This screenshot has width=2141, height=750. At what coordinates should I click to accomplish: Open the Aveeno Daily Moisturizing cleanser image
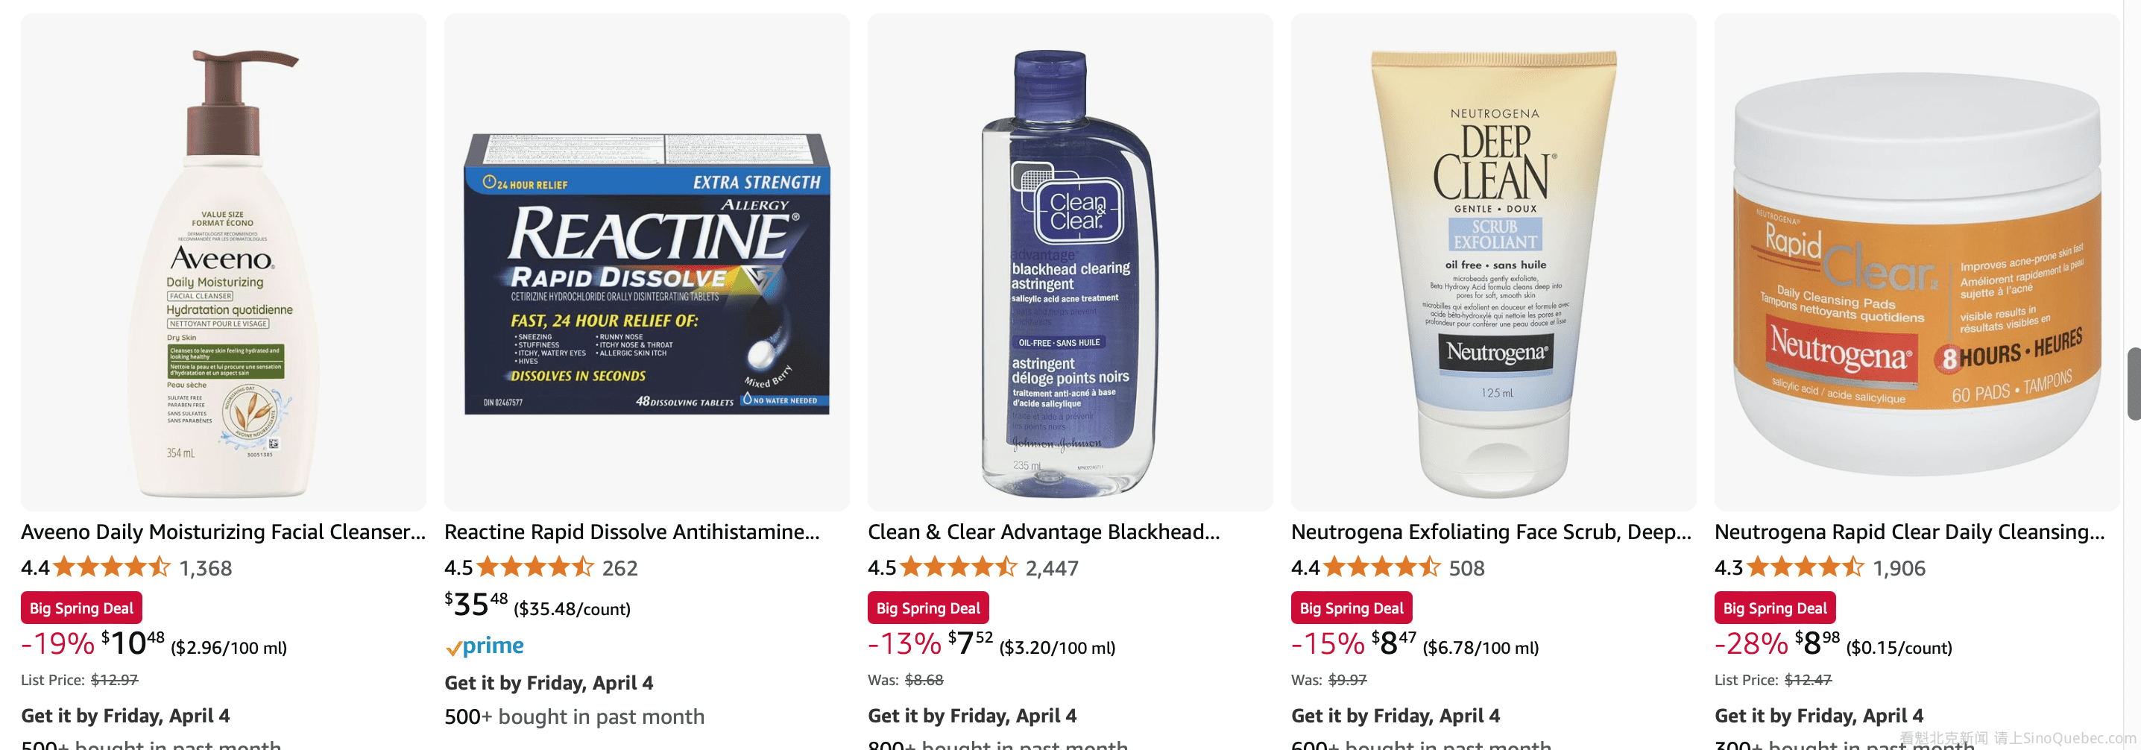click(223, 262)
